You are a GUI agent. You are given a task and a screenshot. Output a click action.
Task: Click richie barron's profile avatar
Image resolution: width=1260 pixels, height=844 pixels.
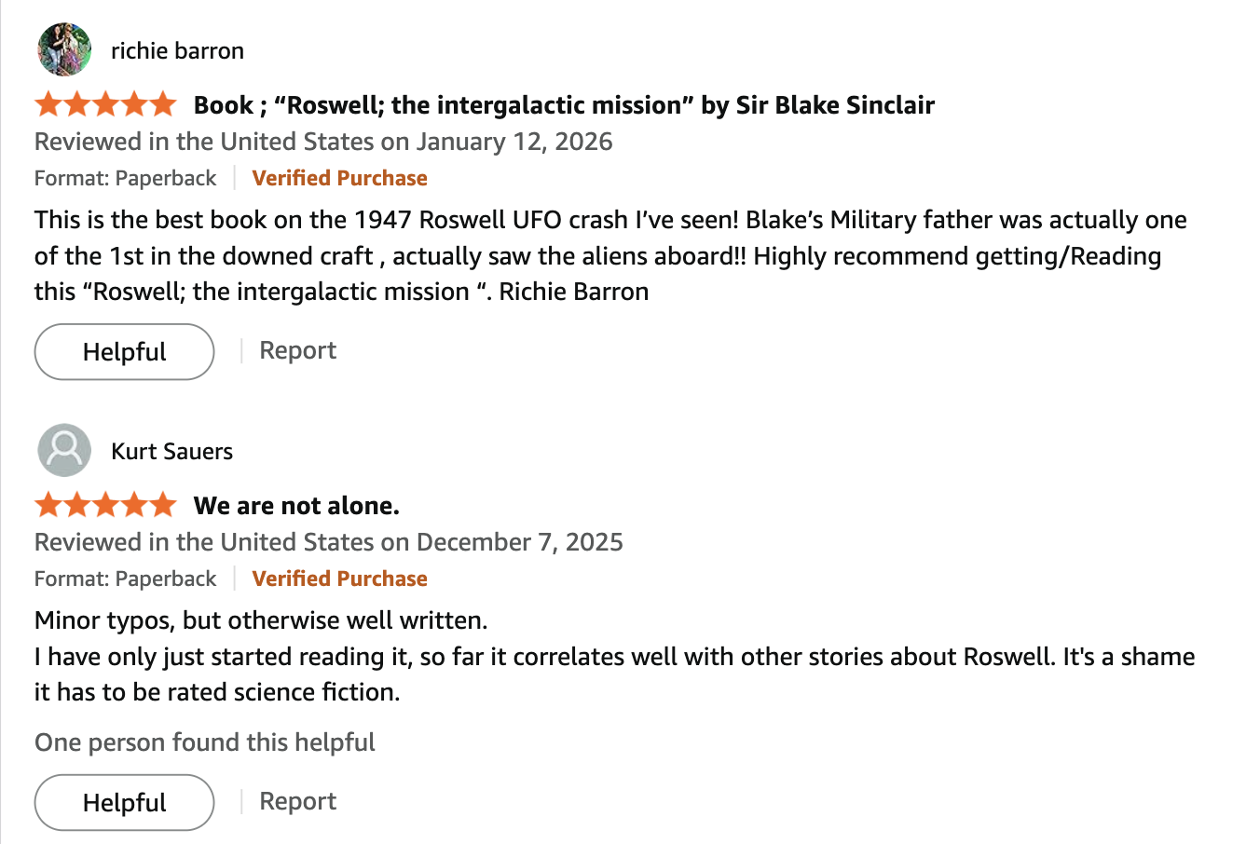pos(64,50)
